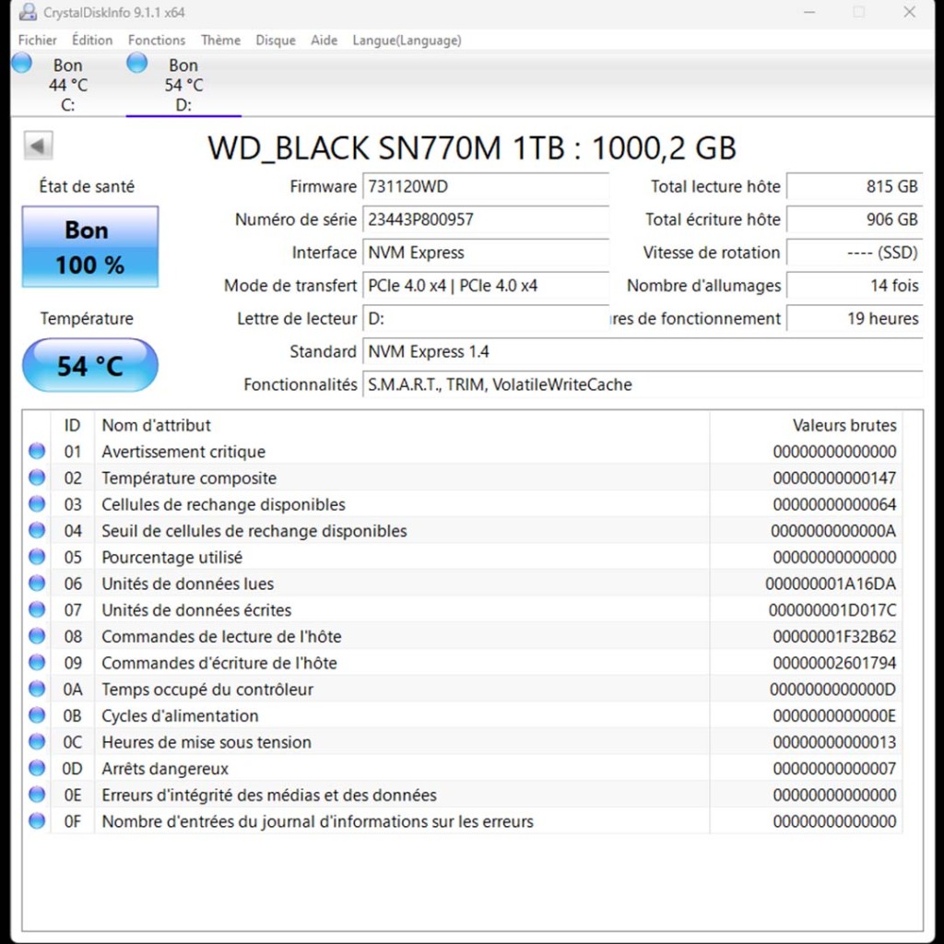Click the Température label

[87, 318]
